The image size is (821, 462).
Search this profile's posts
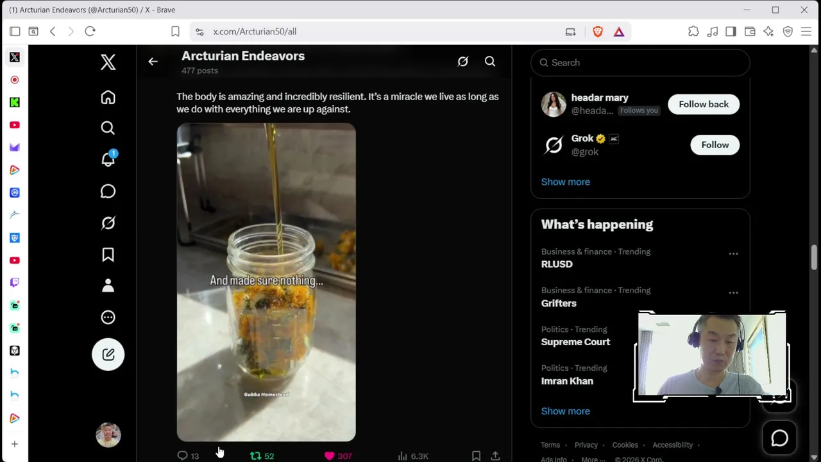(490, 62)
